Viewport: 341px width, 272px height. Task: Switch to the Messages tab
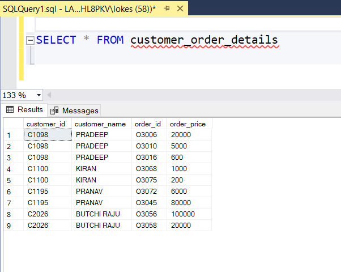click(x=74, y=110)
